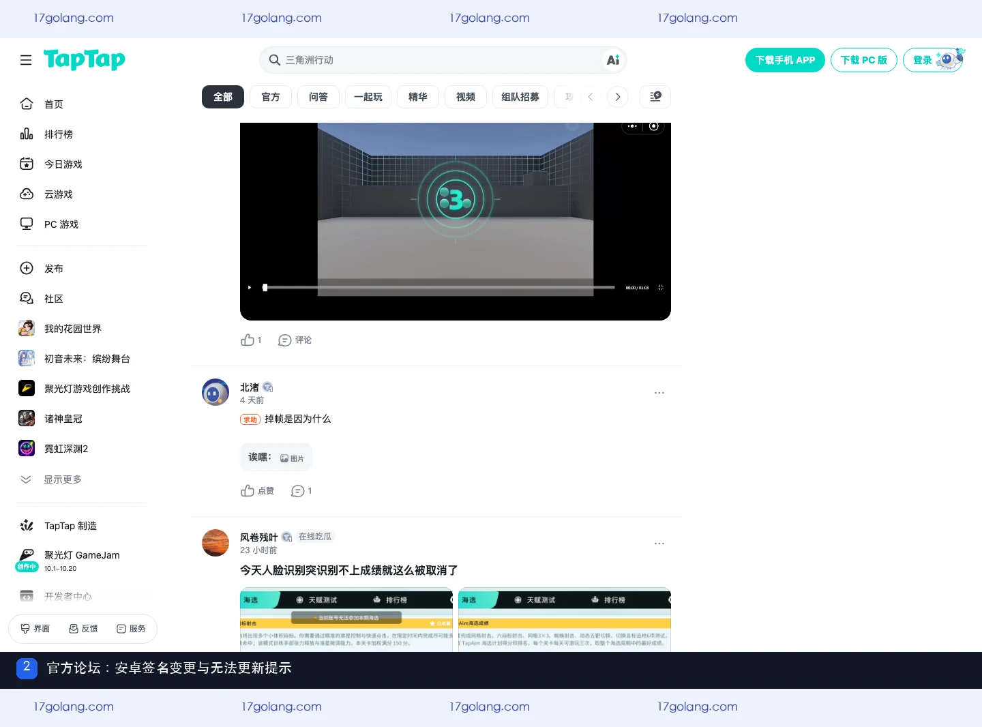Click 下载 PC 版 button

click(864, 60)
